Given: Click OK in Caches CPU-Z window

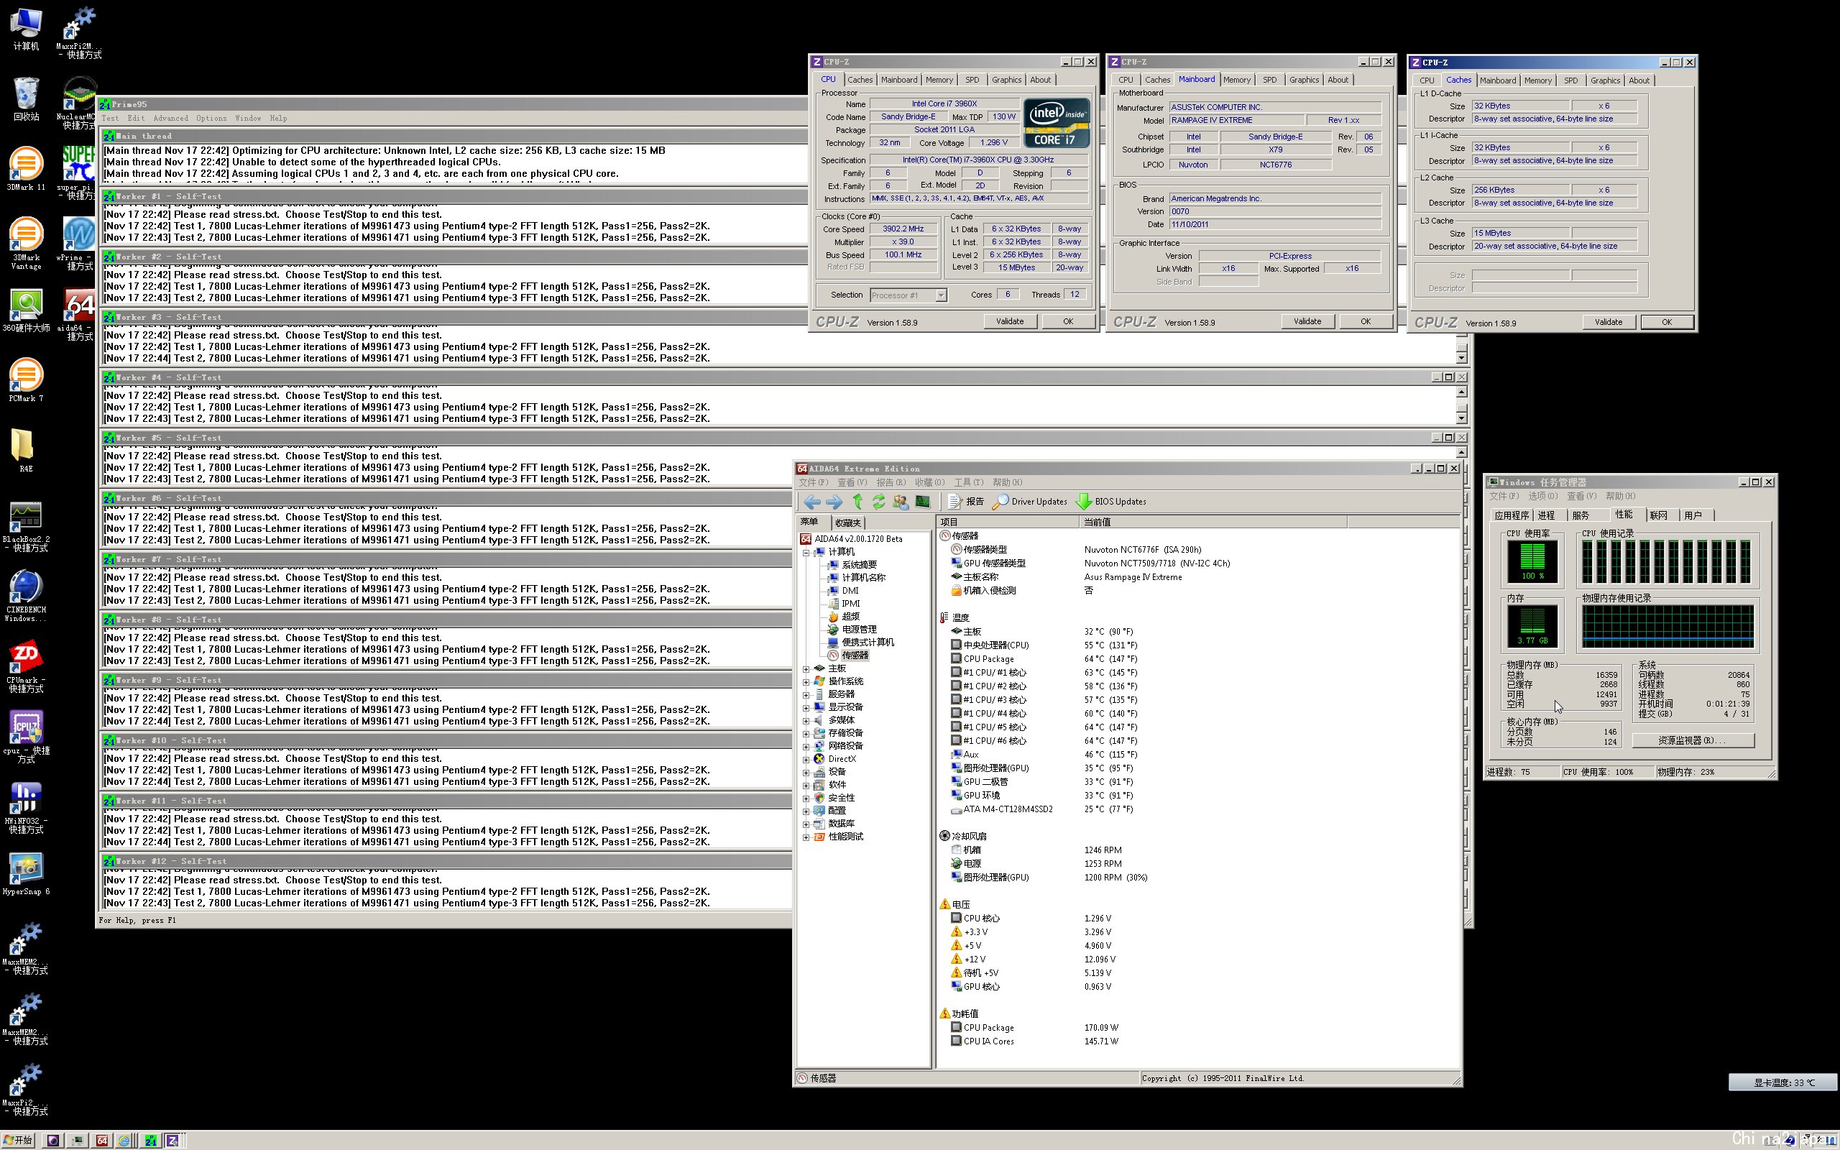Looking at the screenshot, I should 1667,323.
